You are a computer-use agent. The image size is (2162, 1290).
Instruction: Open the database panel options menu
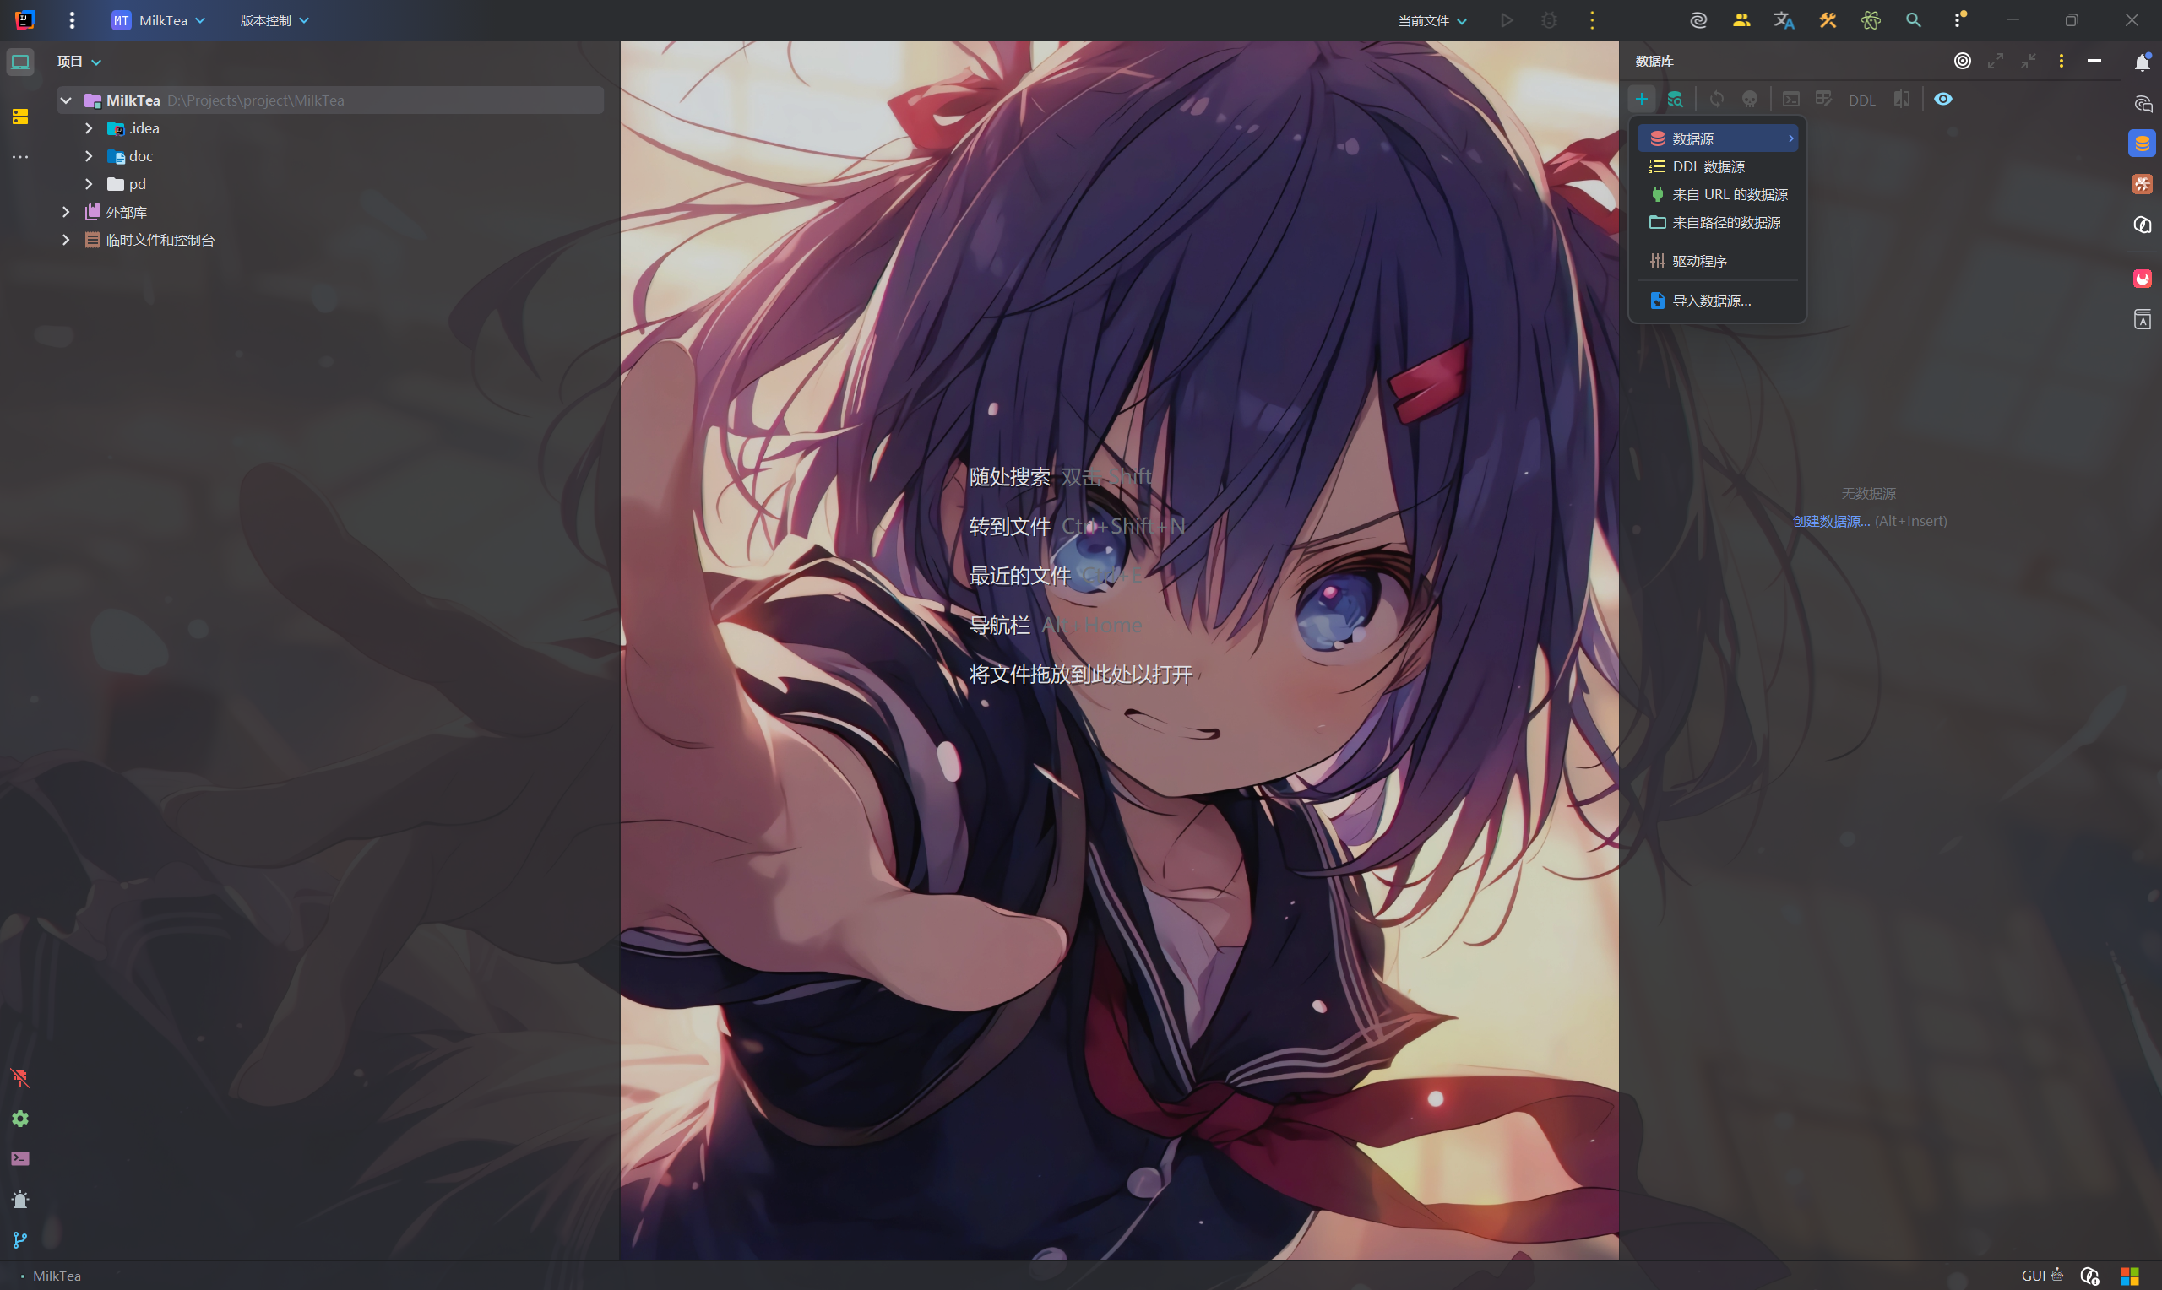click(x=2062, y=61)
